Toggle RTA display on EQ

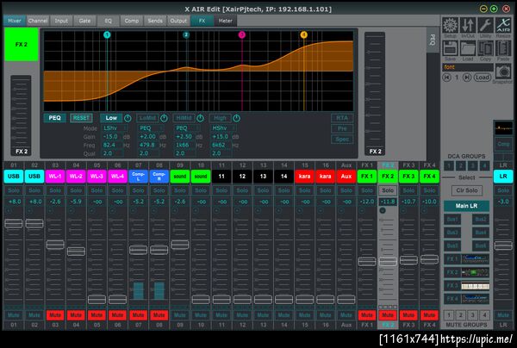[342, 118]
